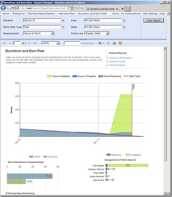Click the 71.13 Actual burn rate bar

point(29,176)
